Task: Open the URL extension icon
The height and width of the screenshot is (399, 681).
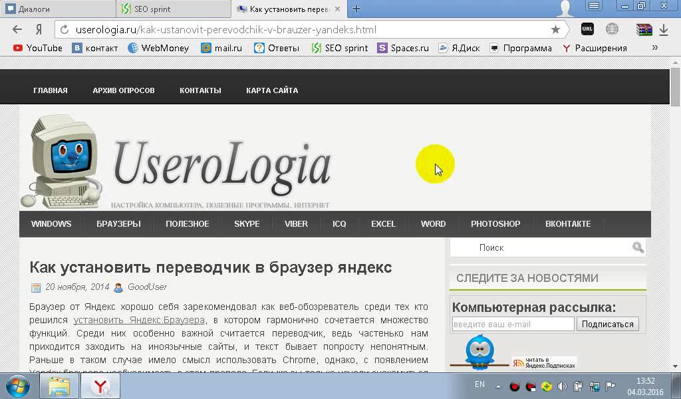Action: [x=587, y=29]
